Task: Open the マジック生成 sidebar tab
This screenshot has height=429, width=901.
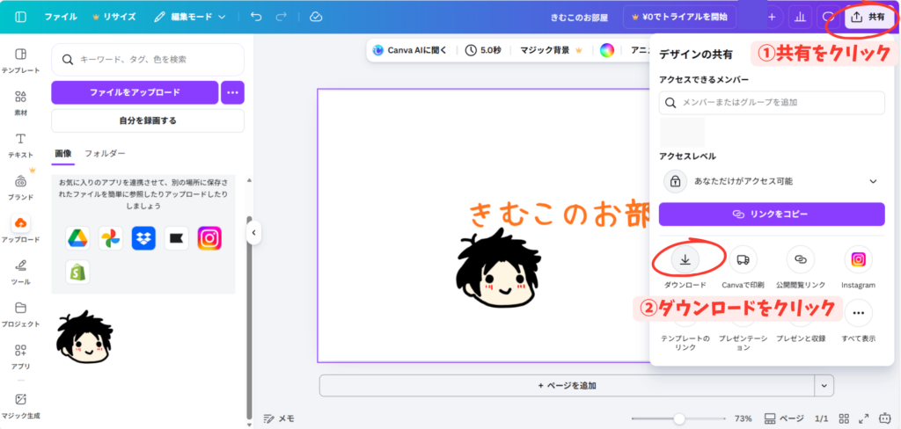Action: click(21, 405)
